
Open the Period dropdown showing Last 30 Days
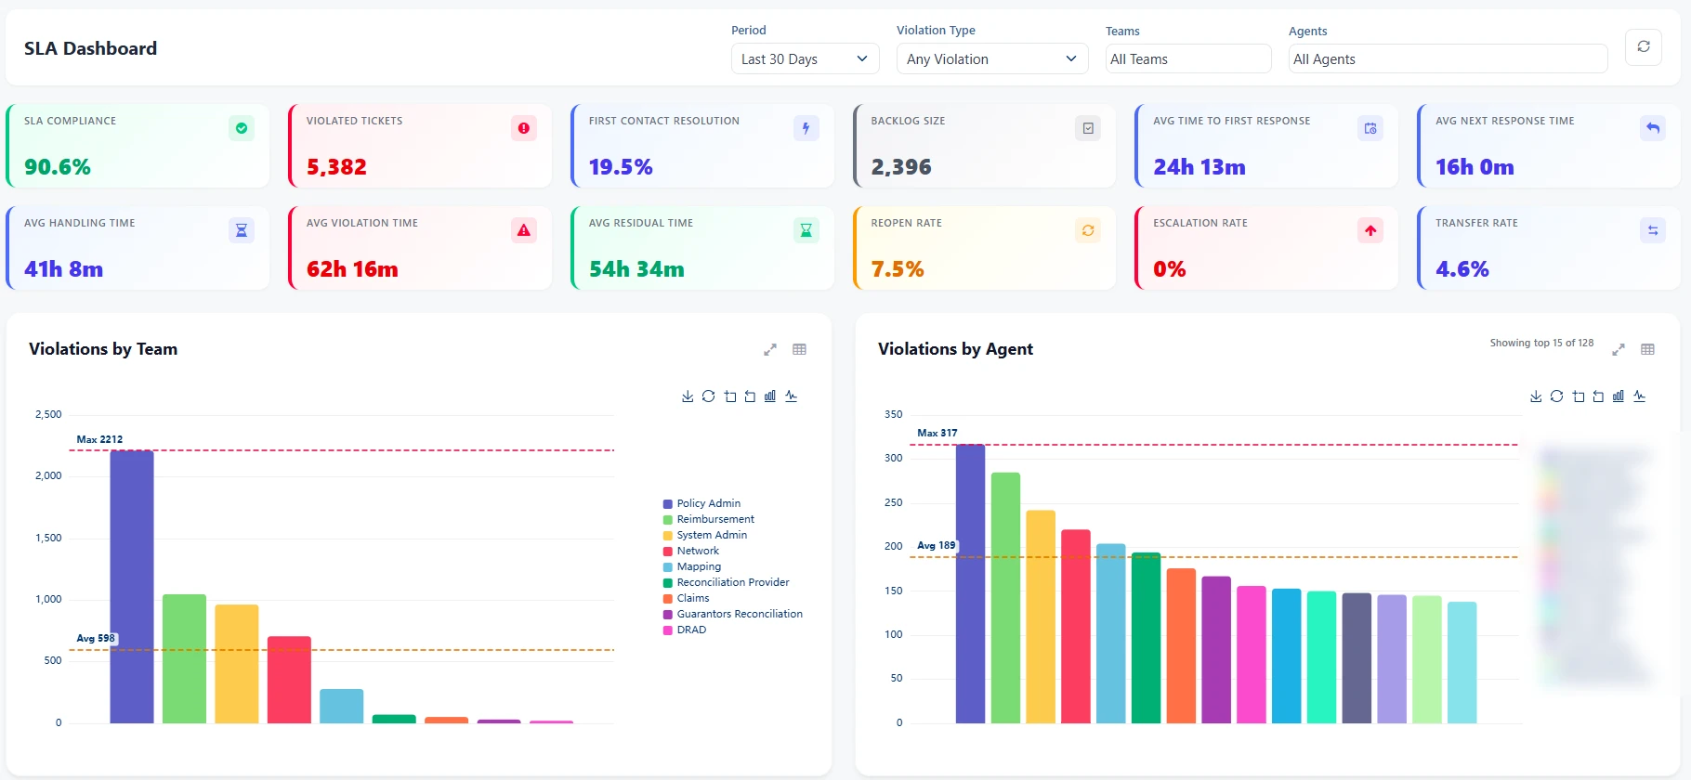[806, 58]
